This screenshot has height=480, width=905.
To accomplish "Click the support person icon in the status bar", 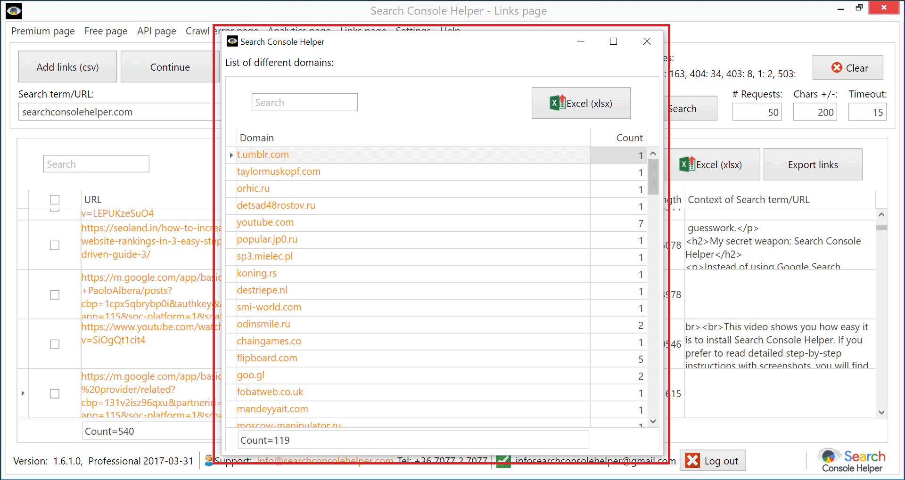I will [209, 460].
